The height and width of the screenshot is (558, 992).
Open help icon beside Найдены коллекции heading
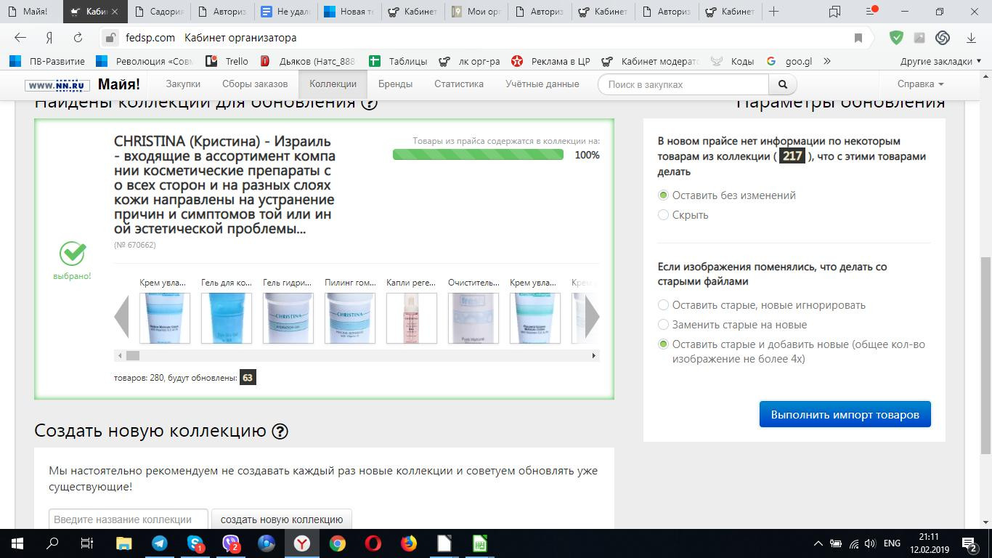point(369,102)
